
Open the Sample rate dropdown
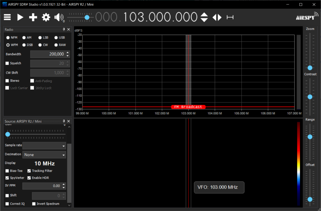(x=44, y=146)
